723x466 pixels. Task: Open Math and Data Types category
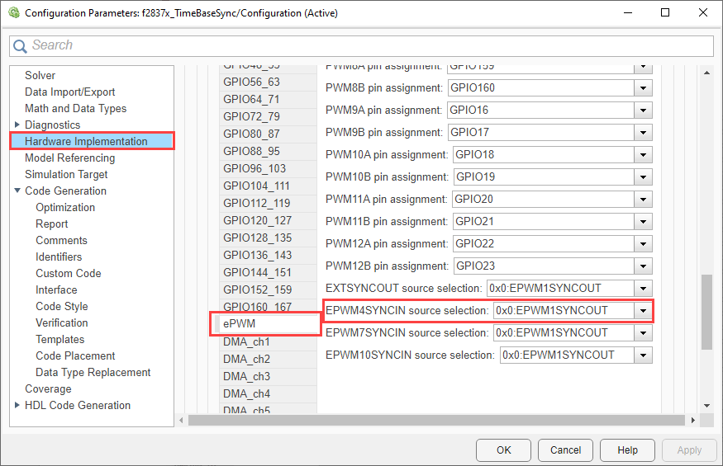(76, 108)
